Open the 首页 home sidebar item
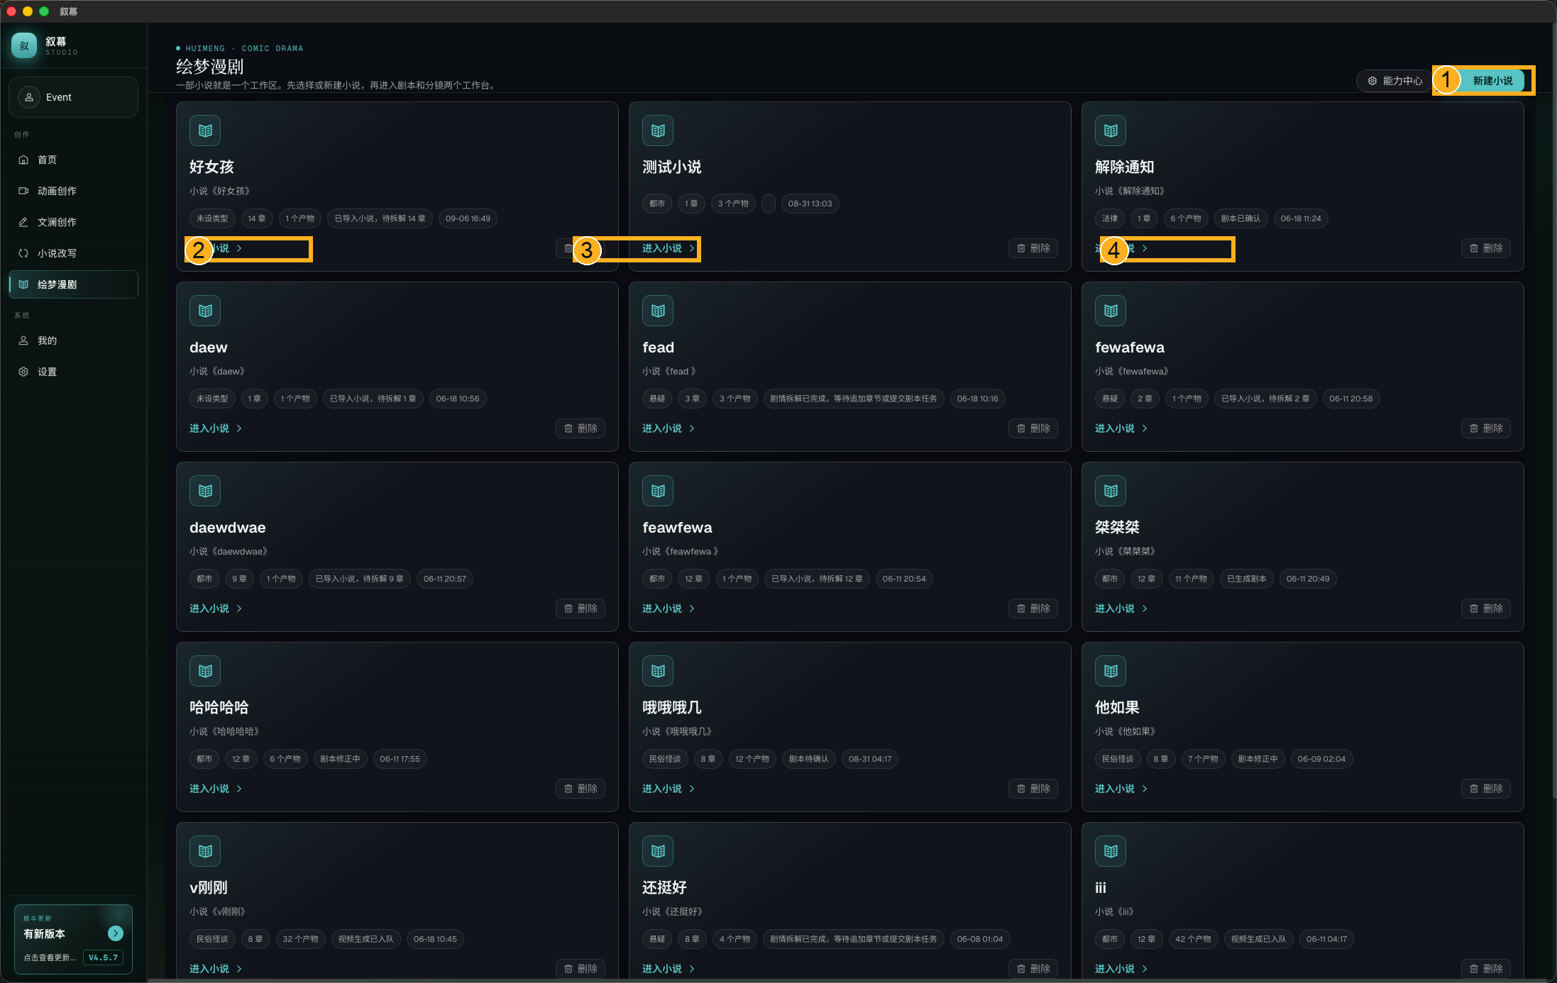 pos(73,160)
